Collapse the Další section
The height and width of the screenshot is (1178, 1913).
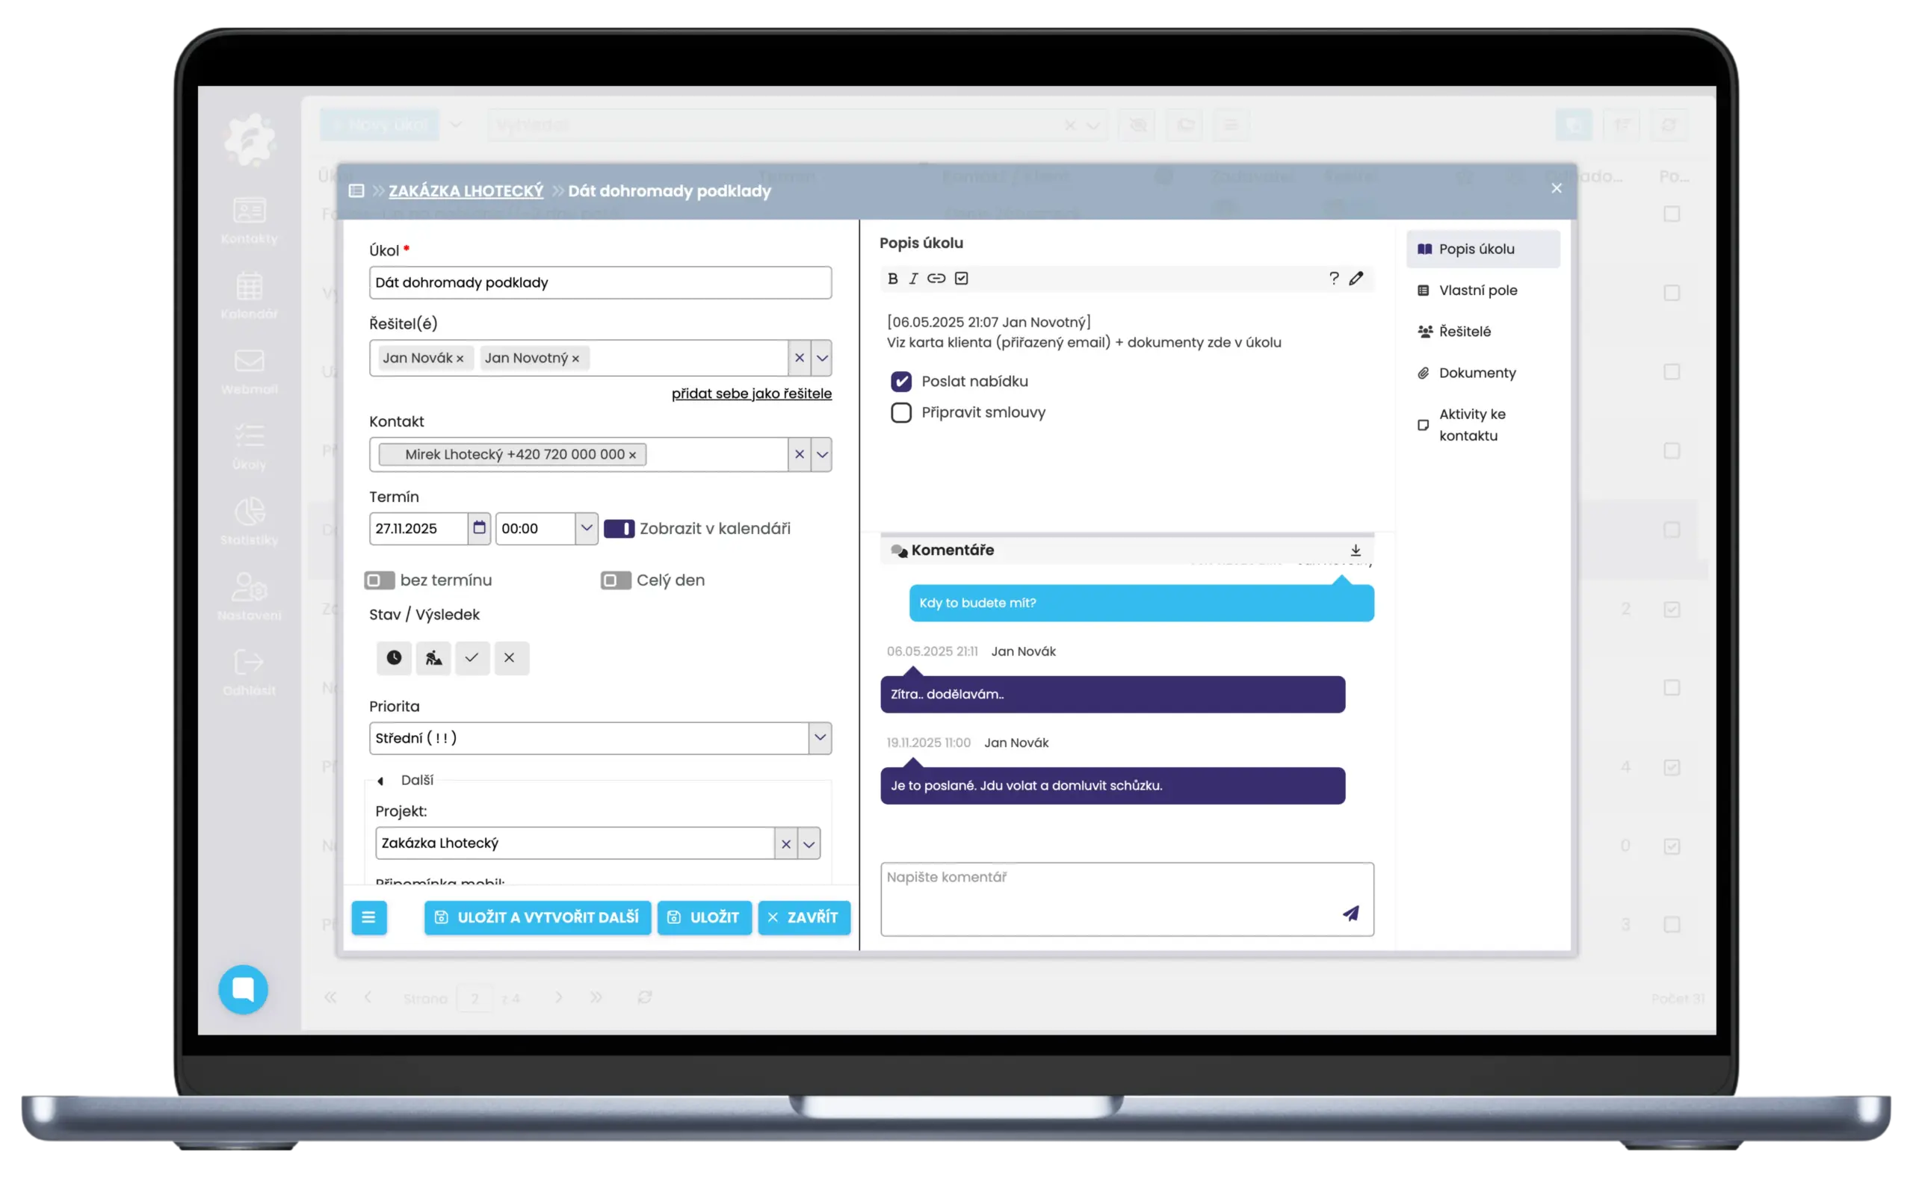(x=380, y=781)
